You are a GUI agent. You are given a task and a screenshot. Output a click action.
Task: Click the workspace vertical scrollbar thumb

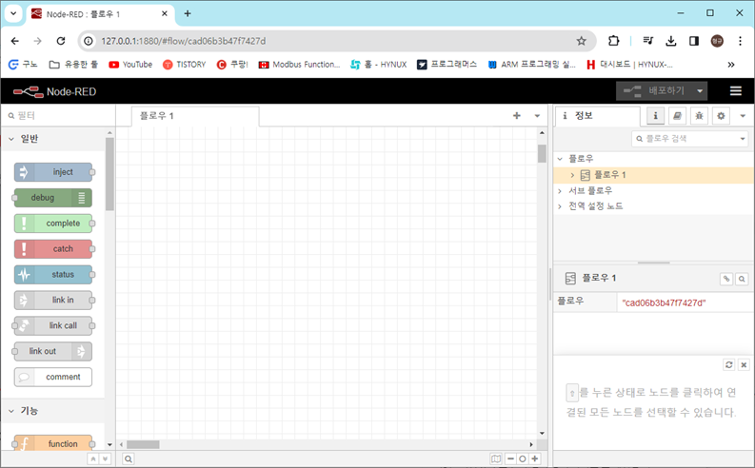[x=542, y=154]
